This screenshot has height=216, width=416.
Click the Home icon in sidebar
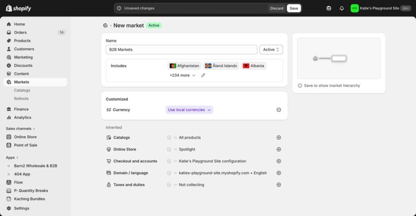click(9, 24)
